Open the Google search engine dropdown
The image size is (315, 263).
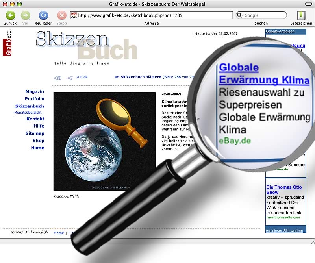click(x=240, y=15)
